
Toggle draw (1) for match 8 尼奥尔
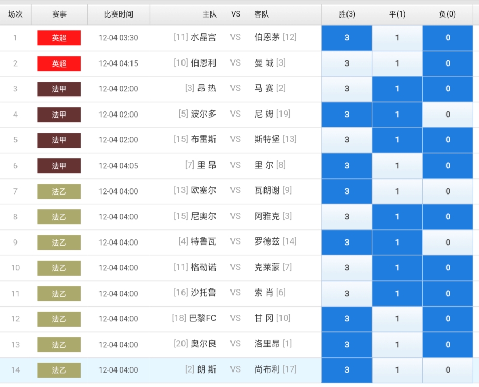[x=397, y=217]
